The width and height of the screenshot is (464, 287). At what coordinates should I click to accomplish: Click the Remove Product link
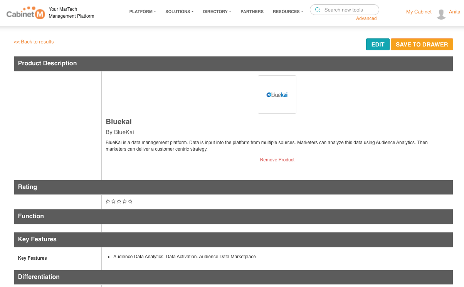tap(277, 160)
